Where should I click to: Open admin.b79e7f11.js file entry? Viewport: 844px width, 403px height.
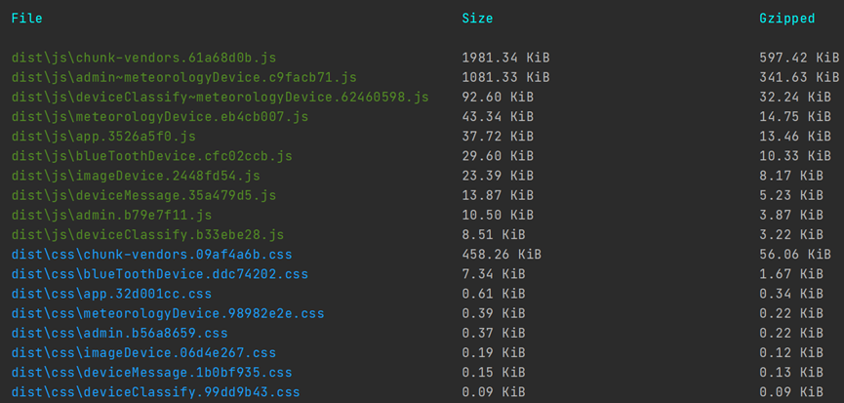pyautogui.click(x=112, y=216)
